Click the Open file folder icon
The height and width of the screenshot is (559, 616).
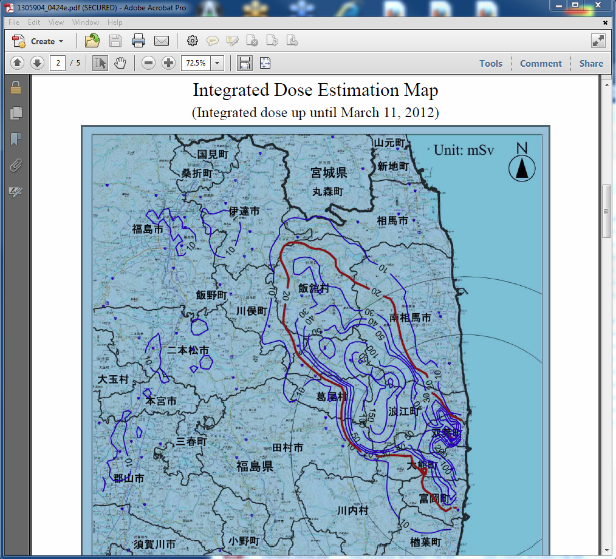[x=92, y=41]
